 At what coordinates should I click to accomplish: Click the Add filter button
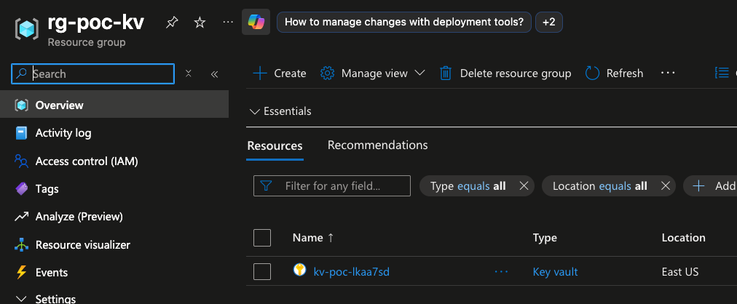point(710,185)
